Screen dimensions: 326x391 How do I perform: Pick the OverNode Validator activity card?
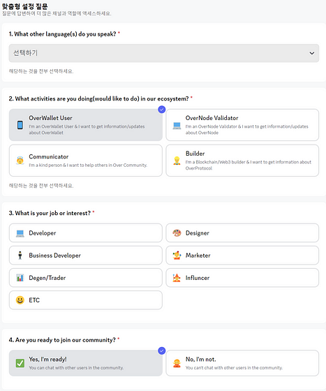coord(242,125)
